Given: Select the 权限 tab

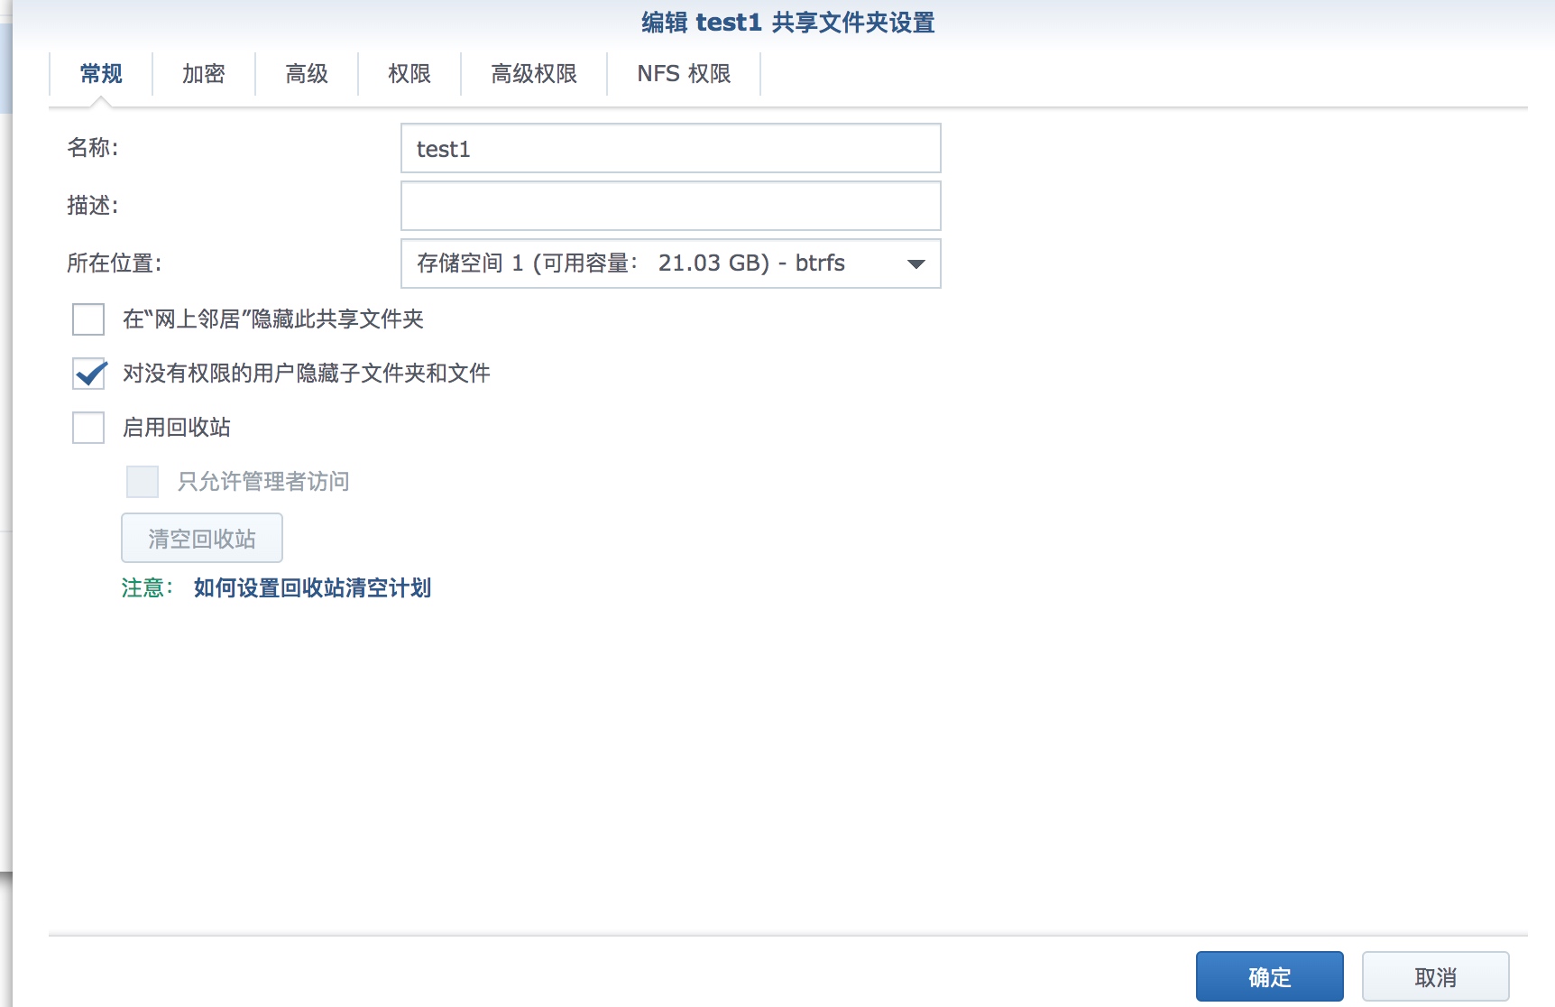Looking at the screenshot, I should pos(409,74).
